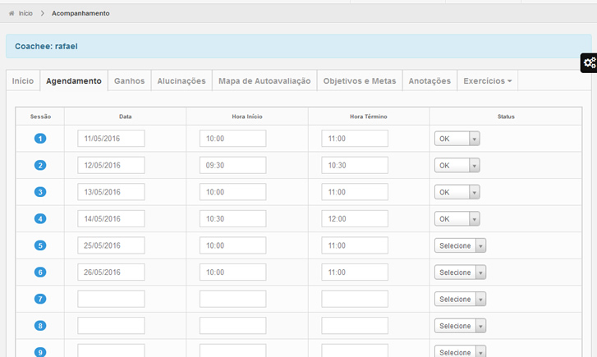This screenshot has width=597, height=357.
Task: Click session number 3 badge
Action: [40, 192]
